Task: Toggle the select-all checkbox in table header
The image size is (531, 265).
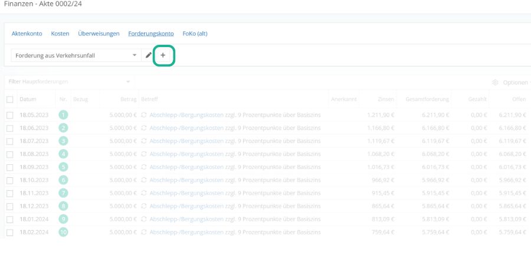Action: coord(9,100)
